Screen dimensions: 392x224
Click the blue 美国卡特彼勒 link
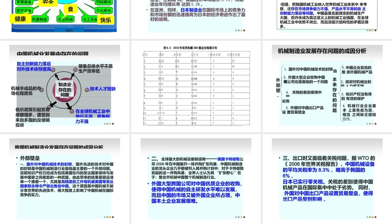coord(229,159)
